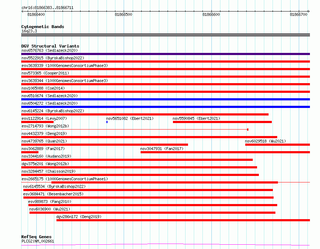Click esv989873 (Pang2010) variant label
The width and height of the screenshot is (320, 249).
(x=50, y=202)
